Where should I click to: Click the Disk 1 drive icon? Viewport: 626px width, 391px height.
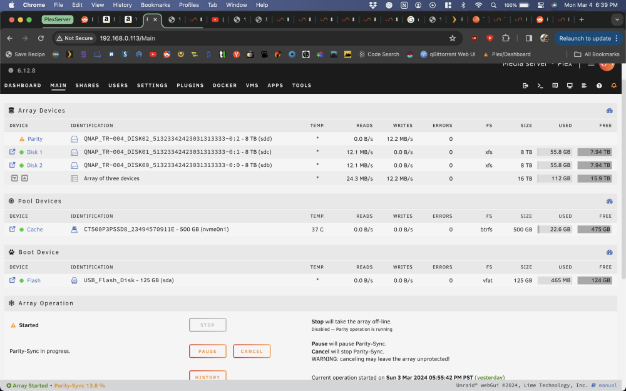(x=74, y=152)
